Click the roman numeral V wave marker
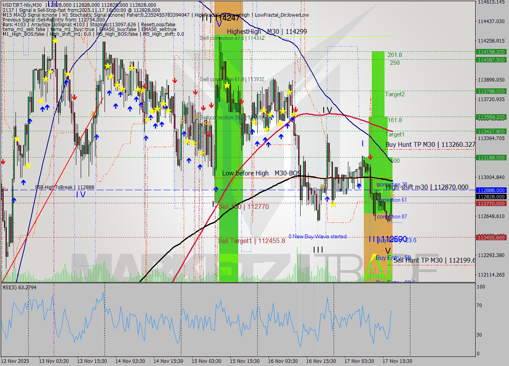The height and width of the screenshot is (366, 509). pyautogui.click(x=388, y=251)
